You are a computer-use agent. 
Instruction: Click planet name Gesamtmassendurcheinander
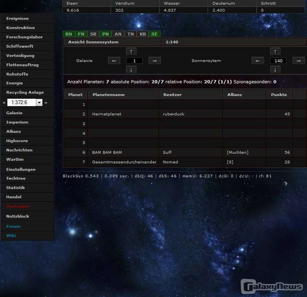[124, 162]
